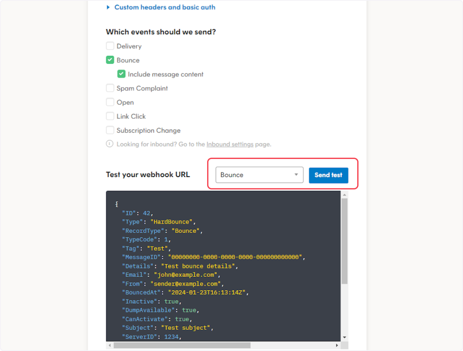Screen dimensions: 463x351
Task: Click the JSON panel scroll-down arrow
Action: coord(345,337)
